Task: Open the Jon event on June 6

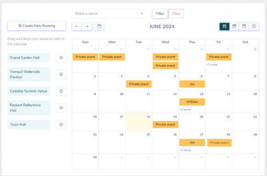Action: 192,84
